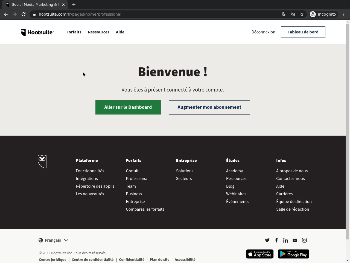Reload the current page
The height and width of the screenshot is (263, 350).
click(24, 14)
